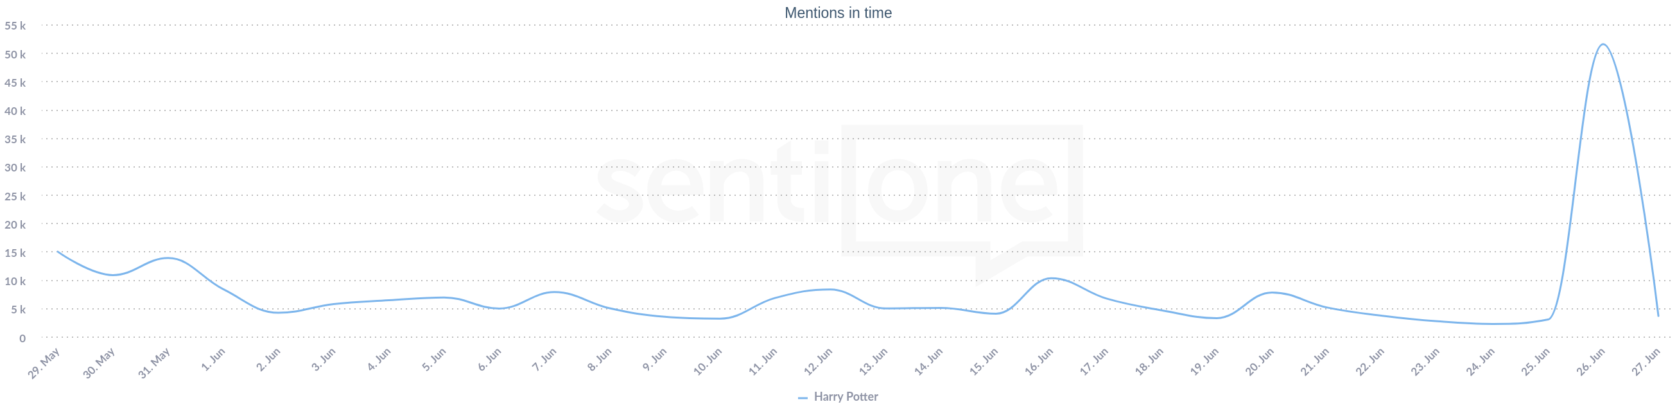The image size is (1677, 411).
Task: Toggle the Harry Potter legend series
Action: pyautogui.click(x=845, y=397)
